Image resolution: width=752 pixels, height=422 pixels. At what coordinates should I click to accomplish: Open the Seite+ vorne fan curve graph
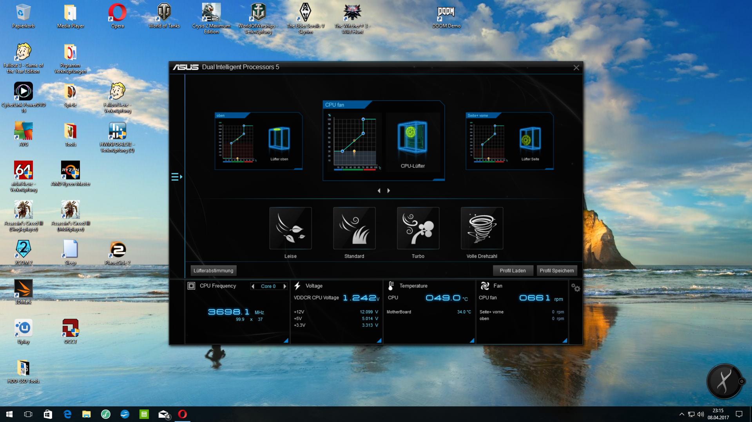tap(488, 142)
